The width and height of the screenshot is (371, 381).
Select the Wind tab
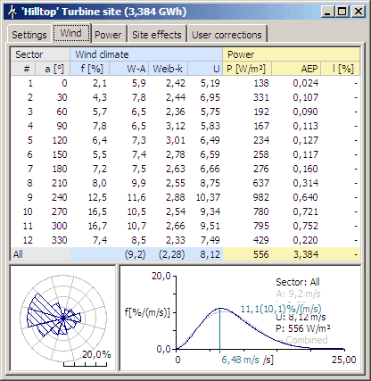point(71,33)
